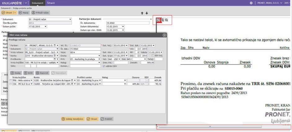The image size is (292, 132).
Task: Click the Izdelaj temeljnico button
Action: click(x=73, y=119)
